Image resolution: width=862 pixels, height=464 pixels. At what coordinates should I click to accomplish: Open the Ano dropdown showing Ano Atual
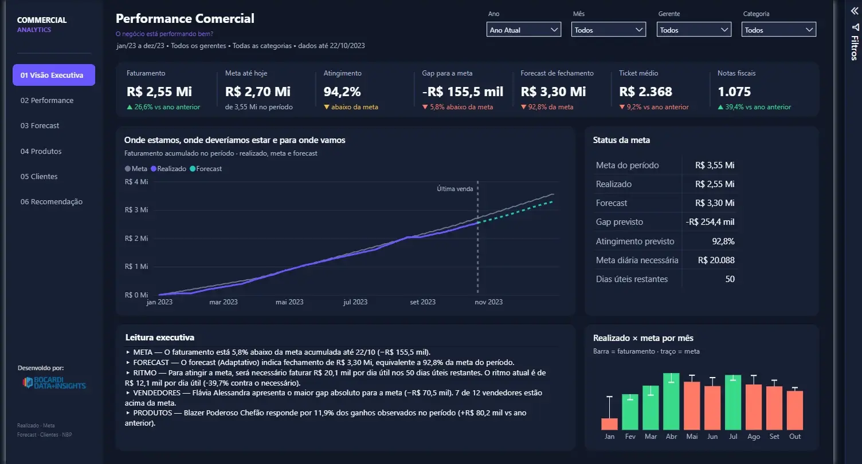click(524, 30)
